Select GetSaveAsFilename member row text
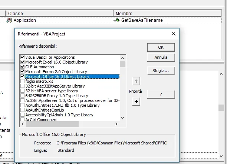Viewport: 227px width, 164px height. 142,20
